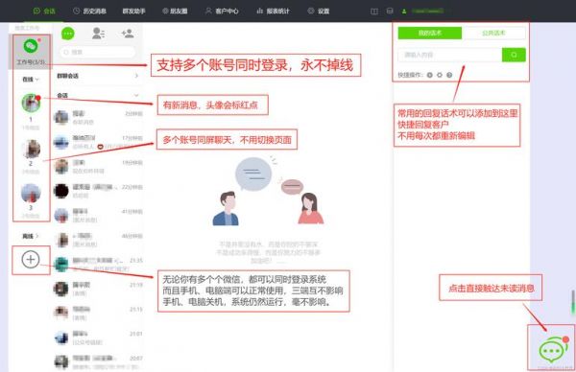Select the 我的话术 tab
576x372 pixels.
[430, 33]
